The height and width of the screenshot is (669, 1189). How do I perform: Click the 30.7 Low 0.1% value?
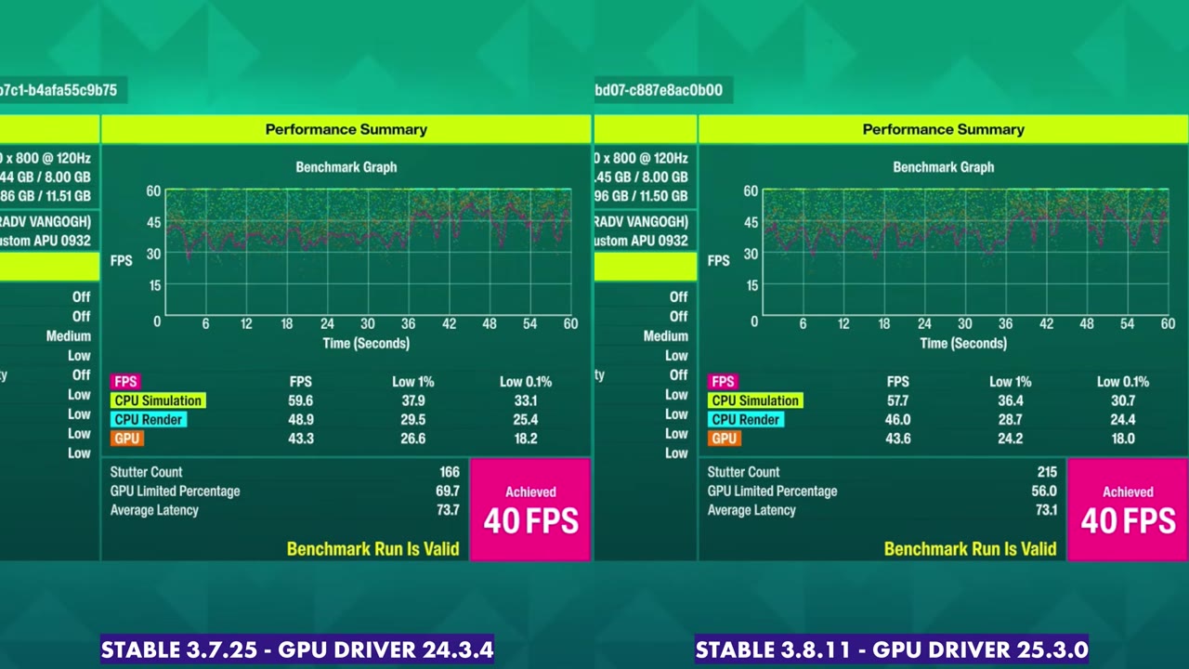click(1123, 400)
